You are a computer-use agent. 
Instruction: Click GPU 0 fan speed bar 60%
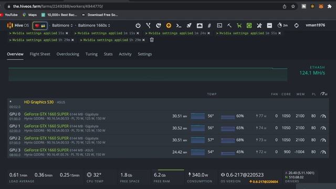coord(228,117)
